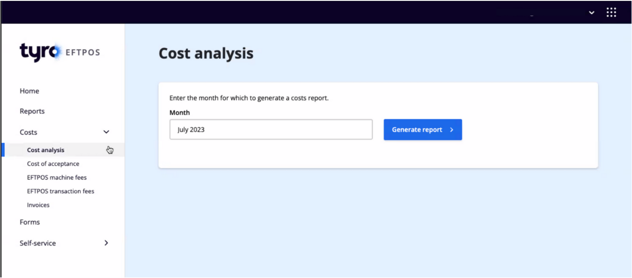Open Cost of acceptance page

(53, 164)
